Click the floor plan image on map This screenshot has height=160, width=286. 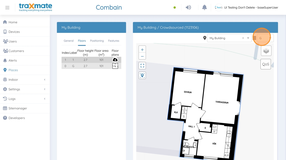pyautogui.click(x=206, y=113)
